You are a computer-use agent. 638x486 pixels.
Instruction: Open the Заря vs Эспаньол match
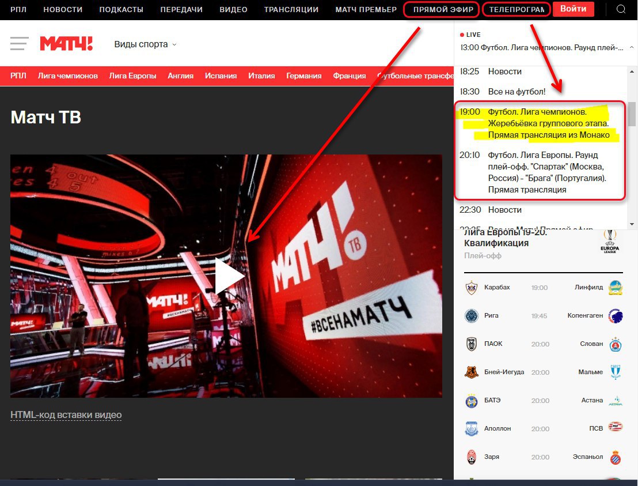pos(543,457)
